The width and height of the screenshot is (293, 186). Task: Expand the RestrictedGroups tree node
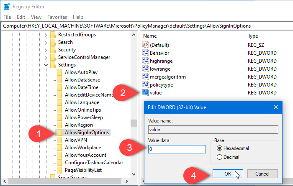coord(46,35)
